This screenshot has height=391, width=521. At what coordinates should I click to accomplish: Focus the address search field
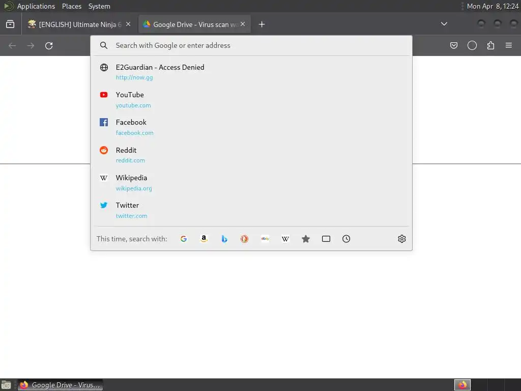[251, 45]
